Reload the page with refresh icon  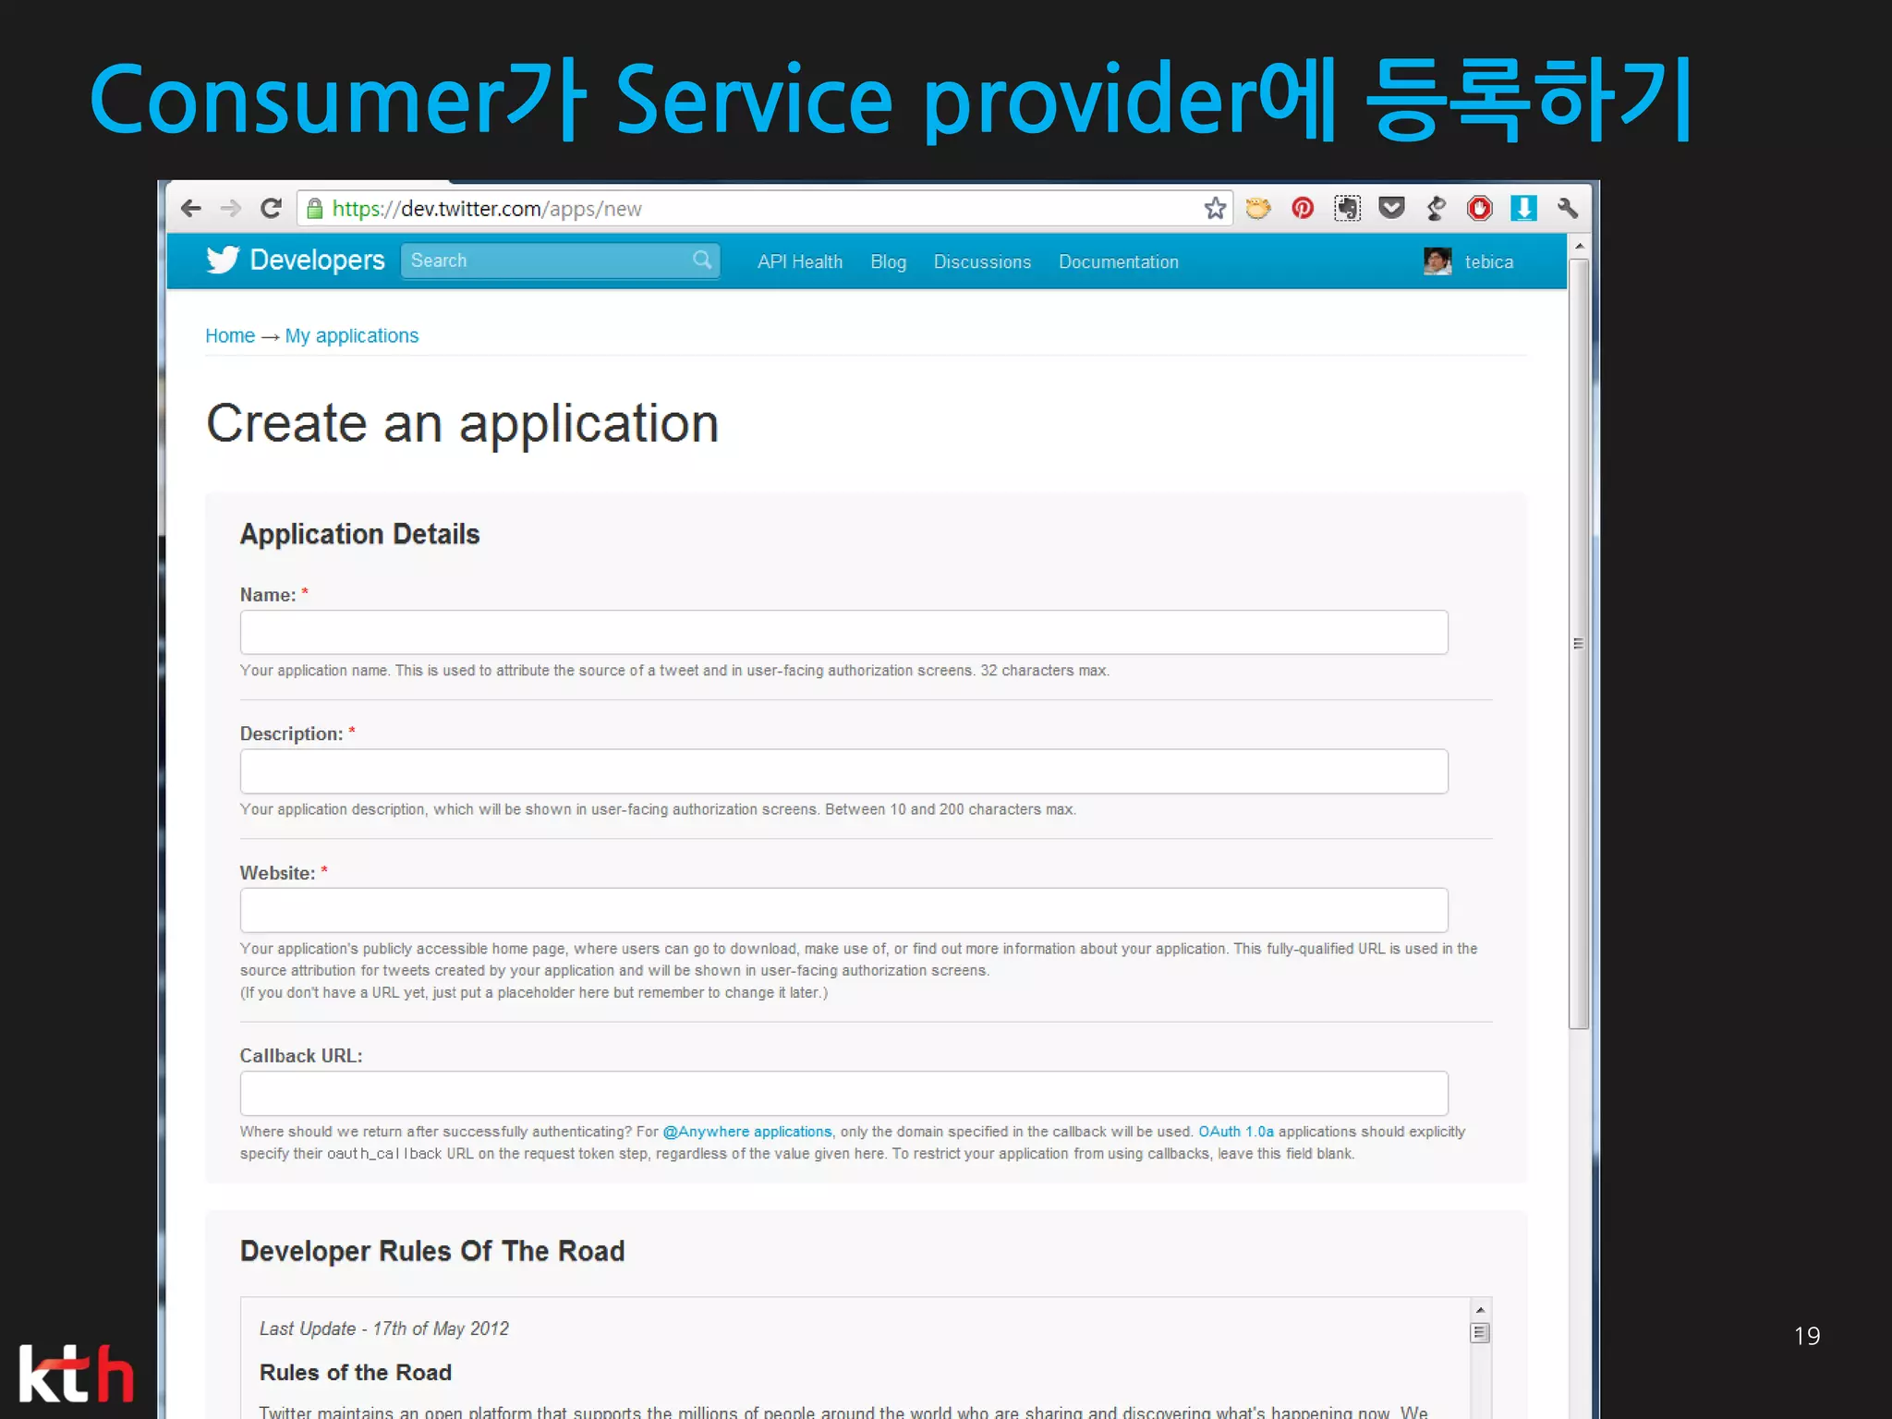tap(271, 209)
